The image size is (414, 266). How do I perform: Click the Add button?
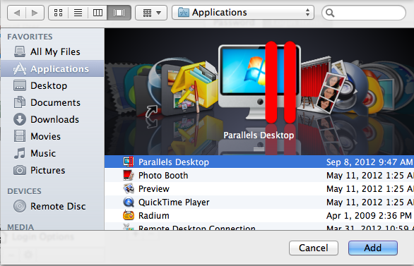373,248
